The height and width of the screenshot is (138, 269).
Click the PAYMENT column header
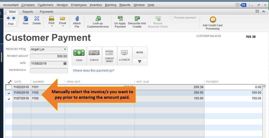212,82
